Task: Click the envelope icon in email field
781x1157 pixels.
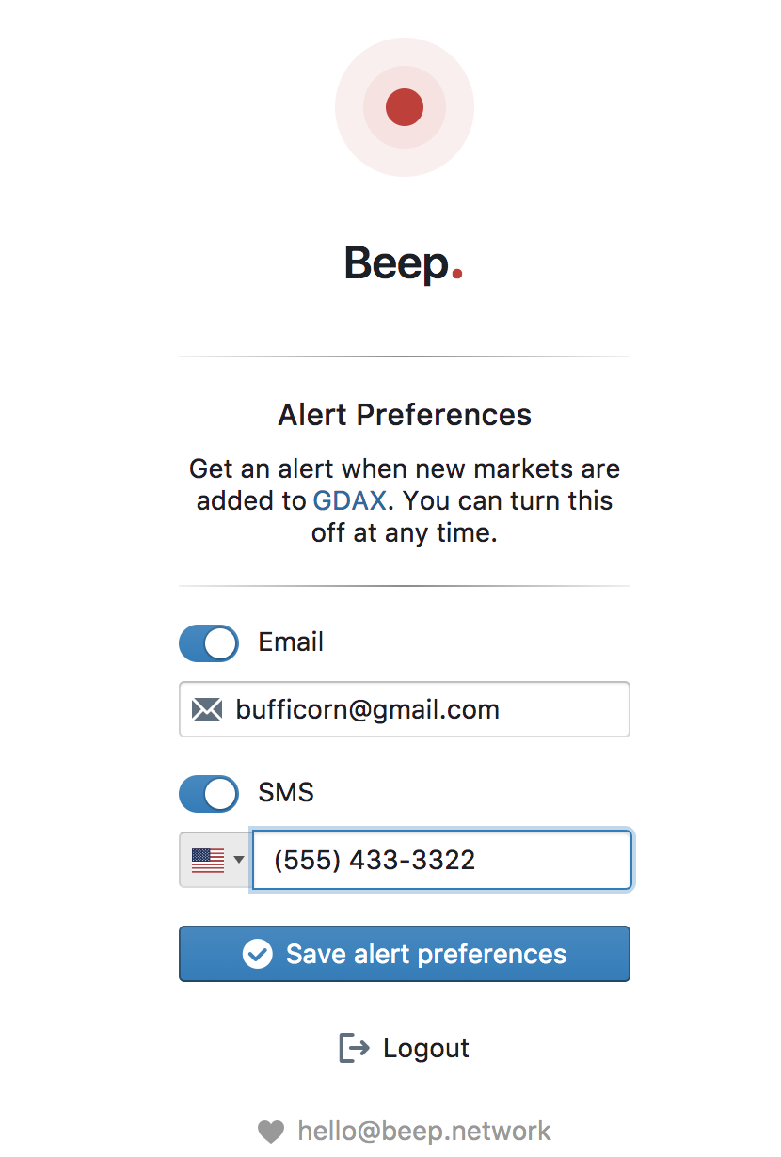Action: [x=207, y=709]
